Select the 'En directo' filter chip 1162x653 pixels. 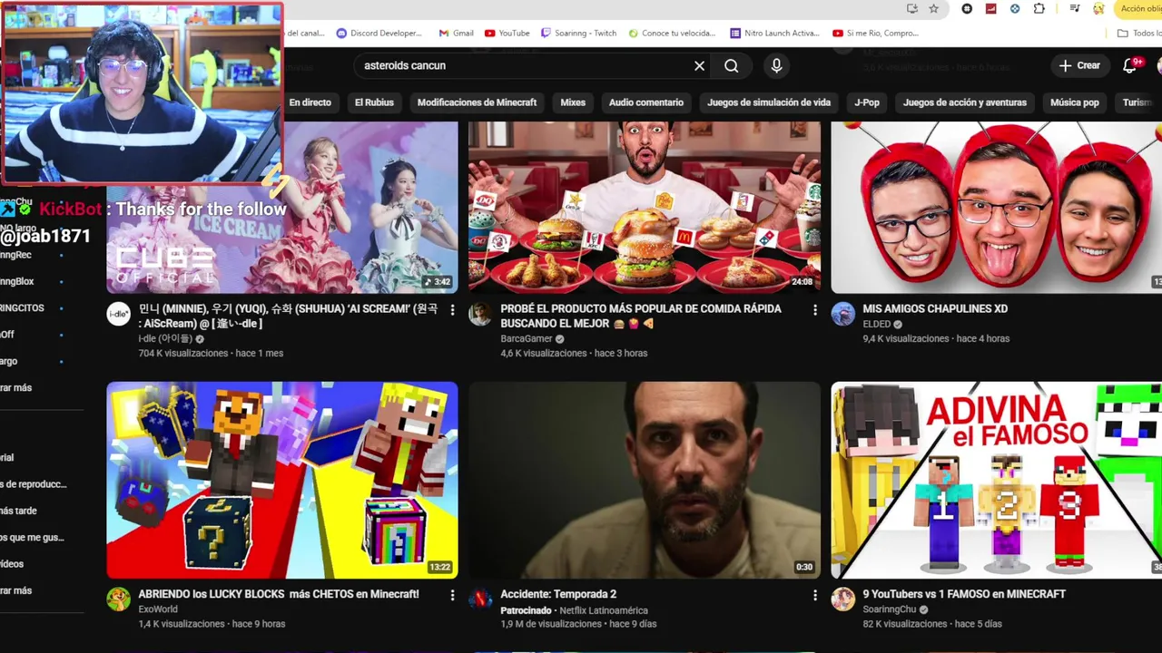tap(310, 102)
